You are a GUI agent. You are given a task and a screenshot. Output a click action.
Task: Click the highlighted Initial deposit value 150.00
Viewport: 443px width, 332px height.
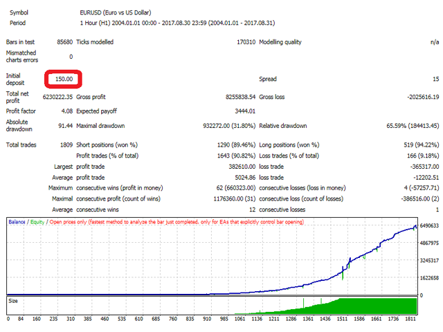64,80
